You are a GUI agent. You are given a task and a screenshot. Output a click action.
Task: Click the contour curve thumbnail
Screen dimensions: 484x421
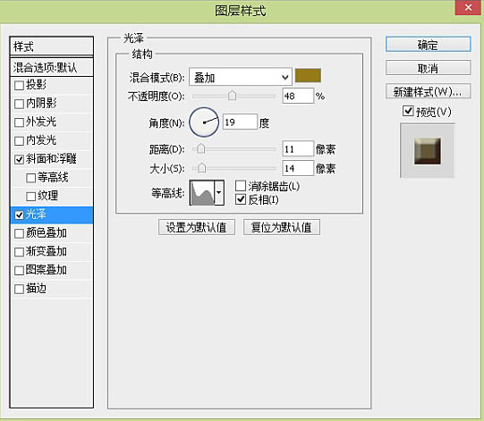click(x=202, y=193)
